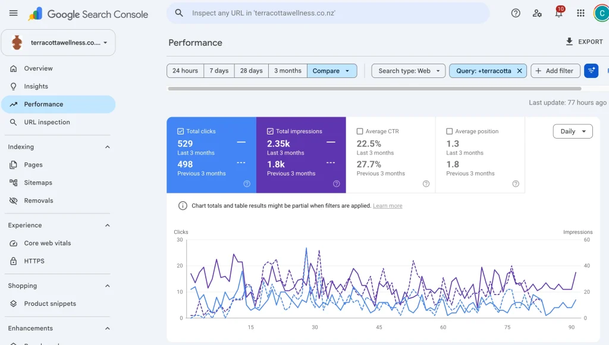
Task: Click the horizontal filter bar scrollbar
Action: coord(375,89)
